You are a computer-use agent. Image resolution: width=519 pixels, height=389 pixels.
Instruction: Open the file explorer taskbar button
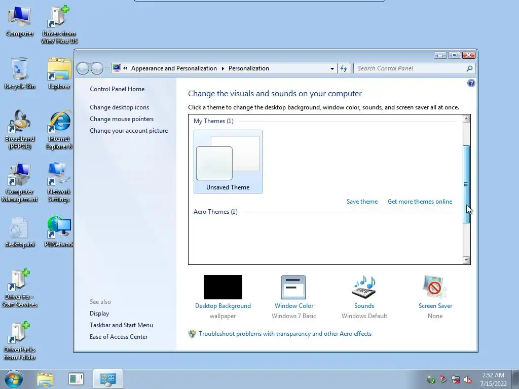[45, 379]
